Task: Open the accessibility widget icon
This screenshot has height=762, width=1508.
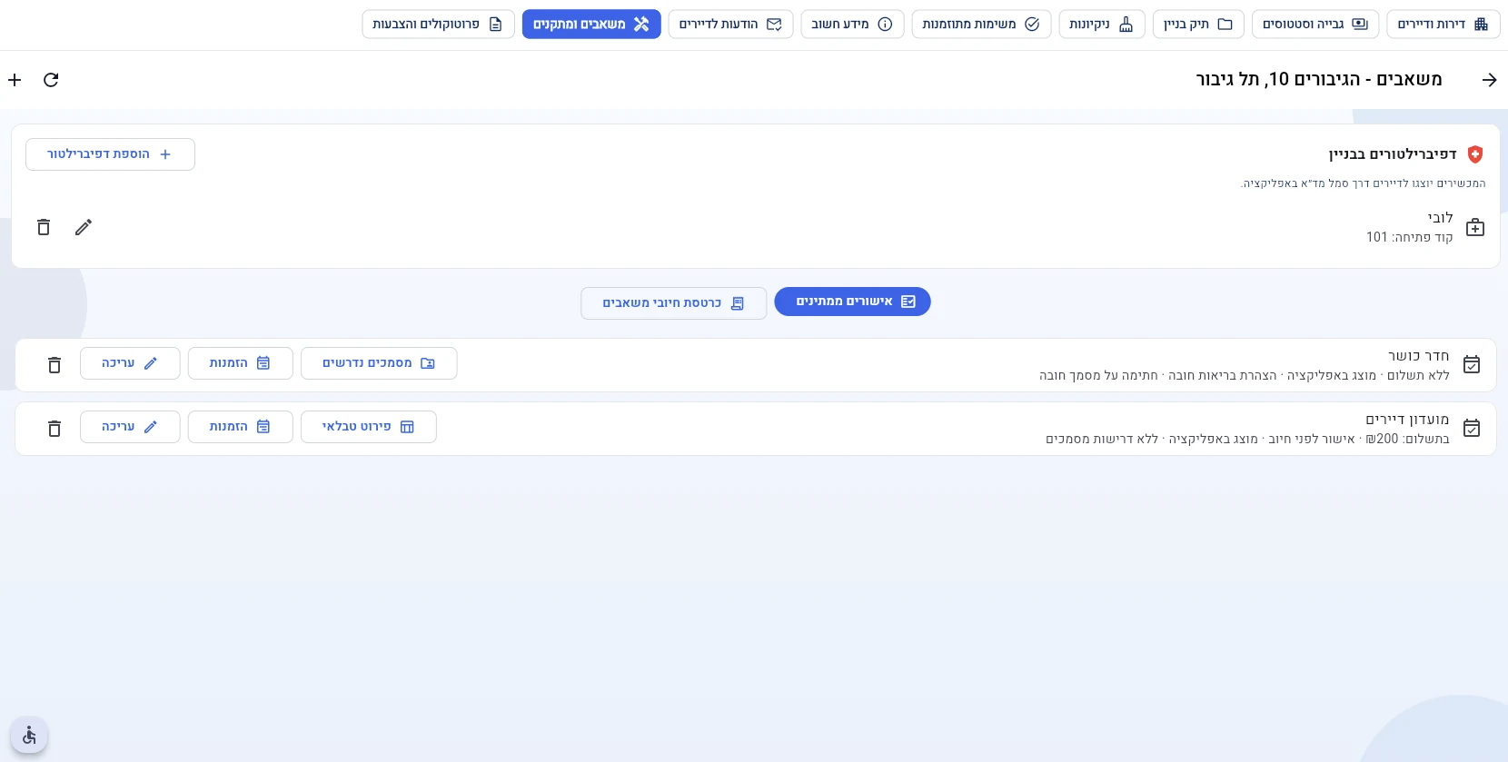Action: (29, 735)
